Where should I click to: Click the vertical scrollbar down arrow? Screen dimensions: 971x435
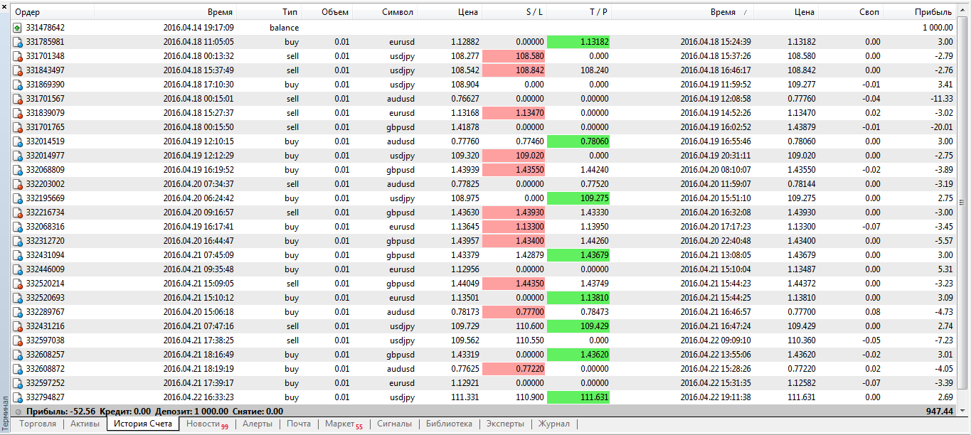coord(962,411)
